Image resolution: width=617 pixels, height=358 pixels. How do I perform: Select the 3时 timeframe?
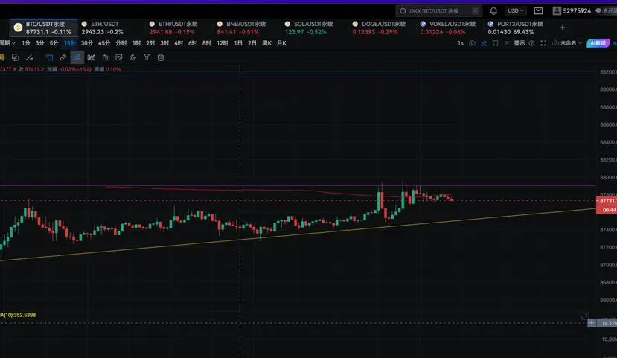[x=164, y=43]
